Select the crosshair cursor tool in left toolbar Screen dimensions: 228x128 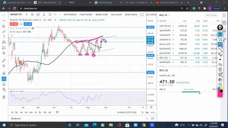(x=4, y=15)
